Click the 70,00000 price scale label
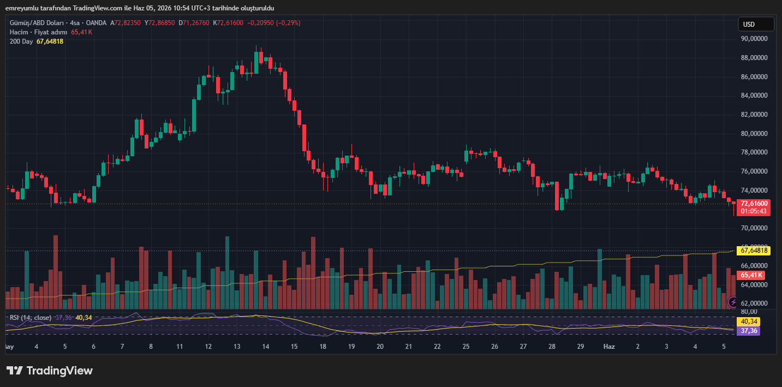This screenshot has width=782, height=387. [753, 228]
